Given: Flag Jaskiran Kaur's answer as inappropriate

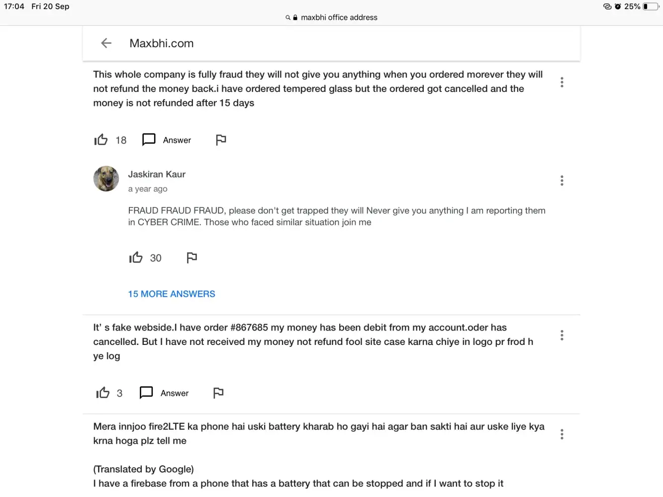Looking at the screenshot, I should coord(192,257).
